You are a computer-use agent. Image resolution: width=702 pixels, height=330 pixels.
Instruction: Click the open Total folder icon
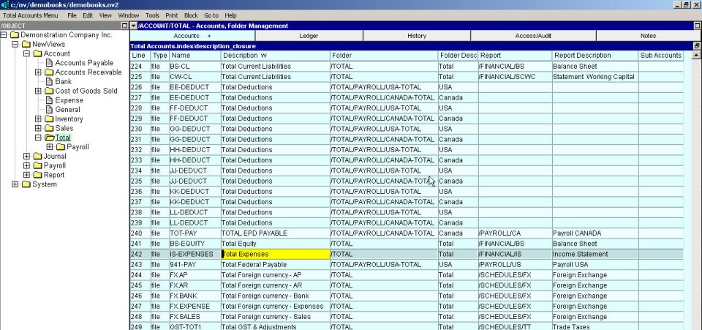point(49,138)
